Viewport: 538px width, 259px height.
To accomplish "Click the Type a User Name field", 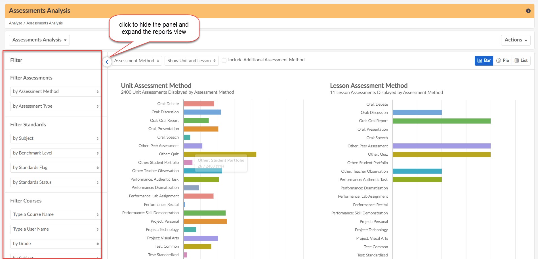I will 56,229.
